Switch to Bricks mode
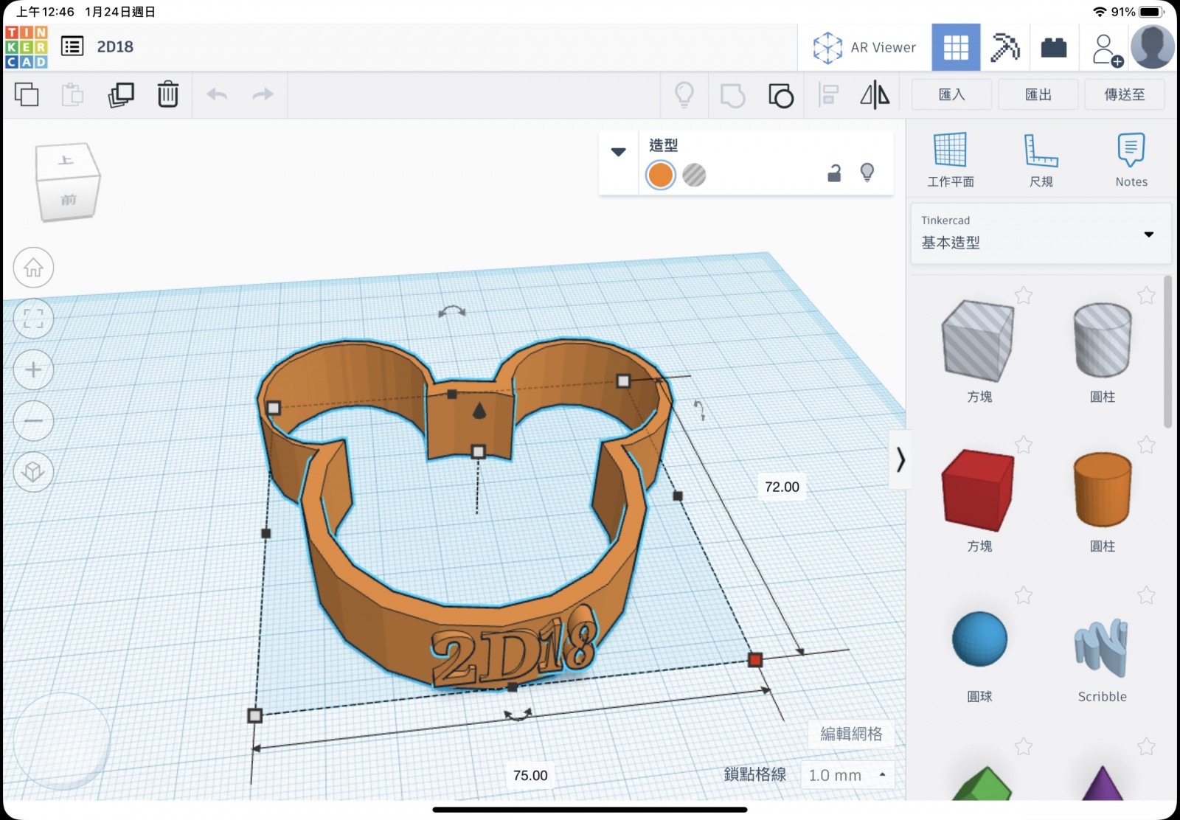Image resolution: width=1180 pixels, height=820 pixels. (x=1054, y=47)
